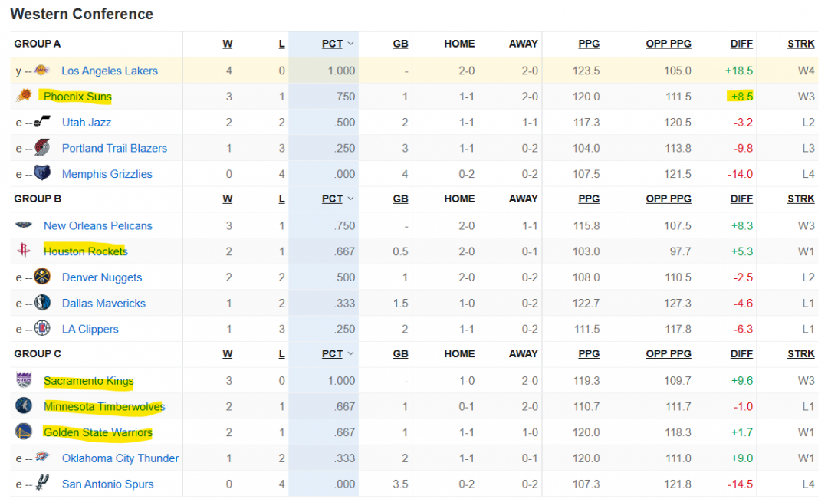Go to the Utah Jazz team page
The image size is (828, 499).
87,123
